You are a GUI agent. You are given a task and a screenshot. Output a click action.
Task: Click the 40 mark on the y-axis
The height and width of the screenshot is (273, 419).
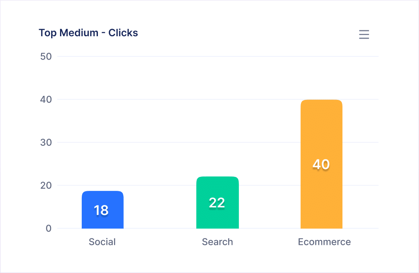coord(46,99)
